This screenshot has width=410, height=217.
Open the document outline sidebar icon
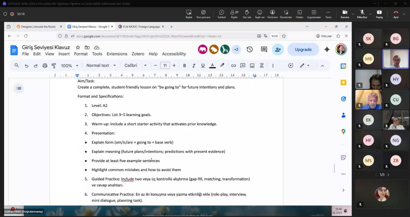(19, 88)
